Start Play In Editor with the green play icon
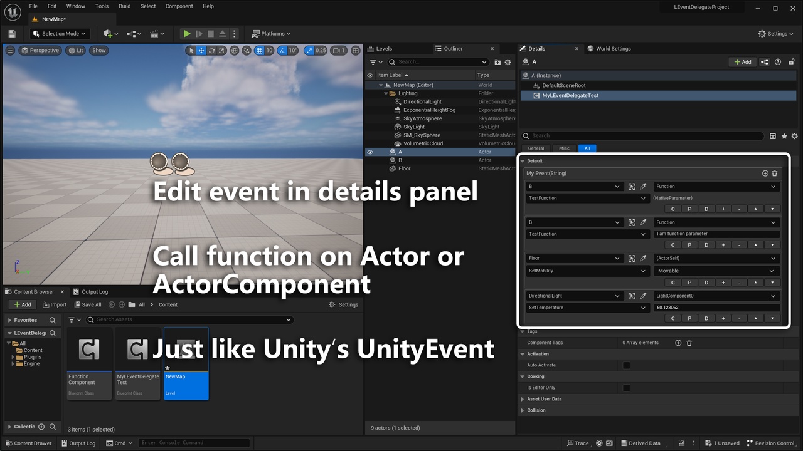 pyautogui.click(x=186, y=34)
